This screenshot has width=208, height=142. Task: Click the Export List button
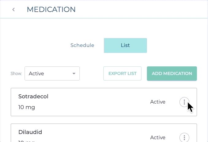tap(122, 73)
